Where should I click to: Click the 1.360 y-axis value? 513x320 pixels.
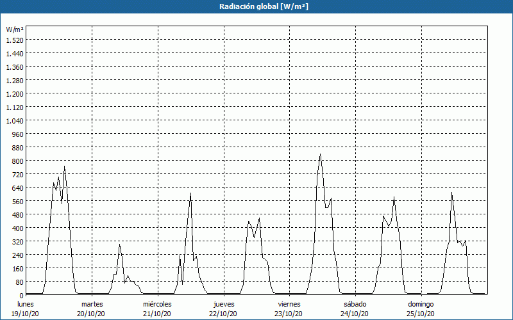(x=15, y=67)
